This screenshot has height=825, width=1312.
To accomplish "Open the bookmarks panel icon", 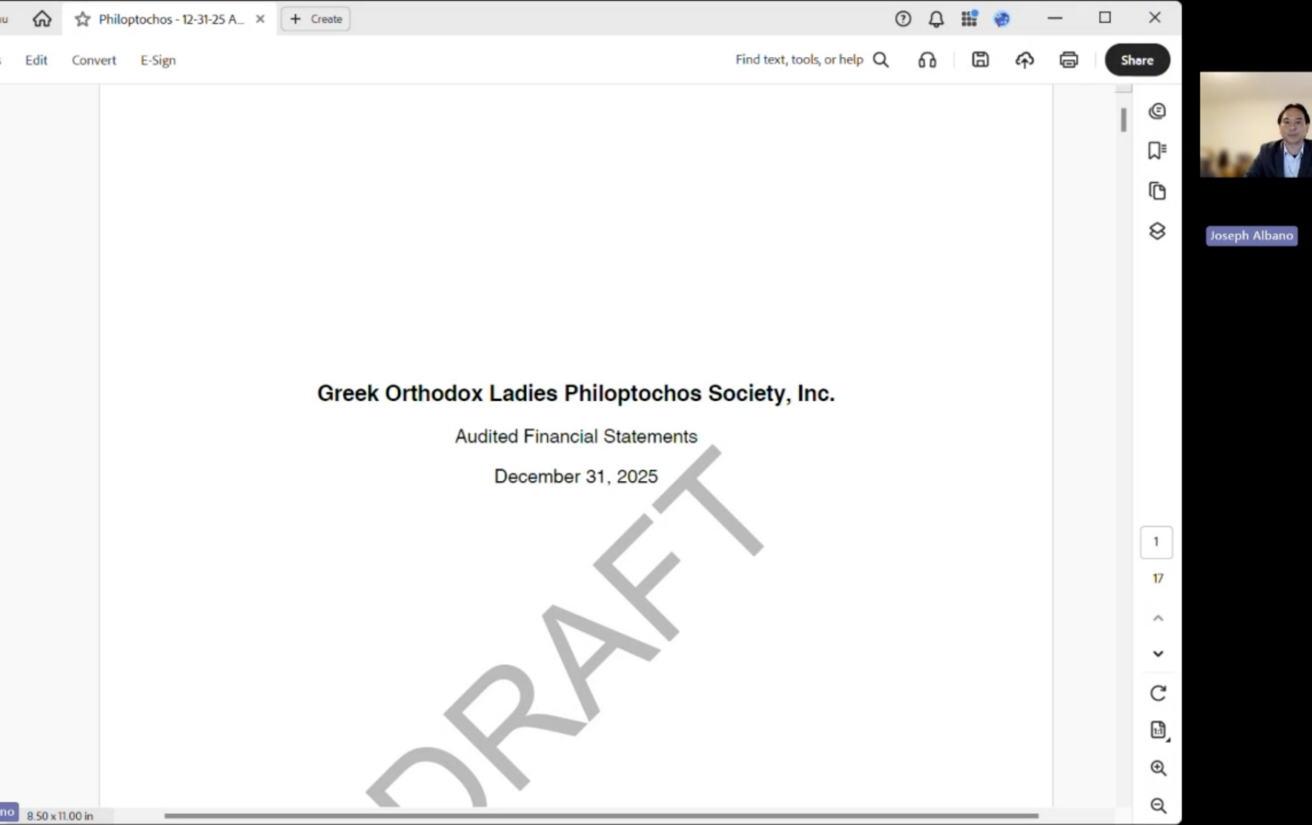I will pyautogui.click(x=1157, y=151).
